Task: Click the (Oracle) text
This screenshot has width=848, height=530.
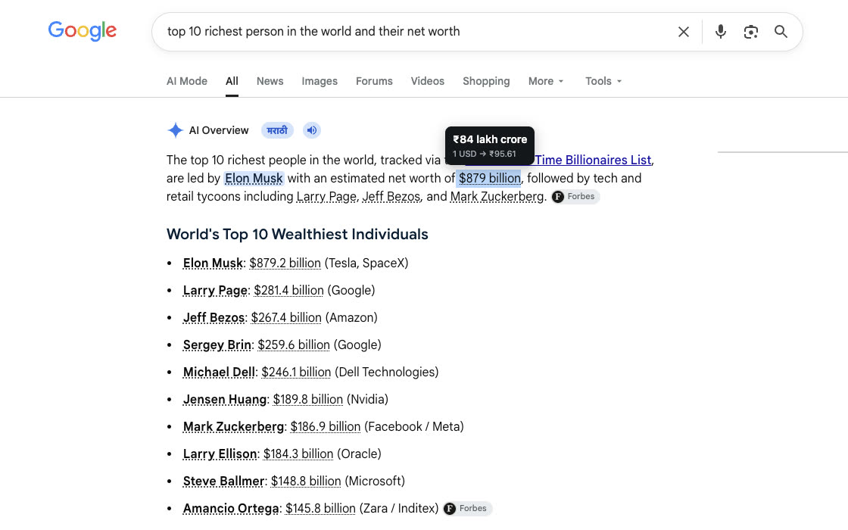Action: point(359,454)
